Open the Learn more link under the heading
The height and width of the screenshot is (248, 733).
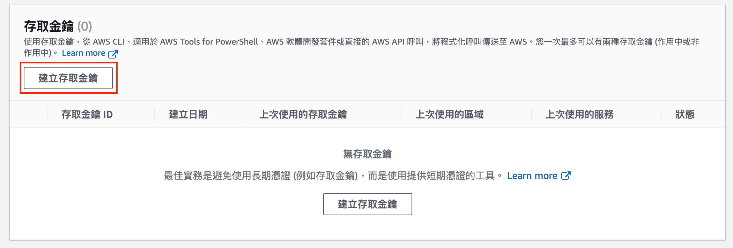coord(83,53)
